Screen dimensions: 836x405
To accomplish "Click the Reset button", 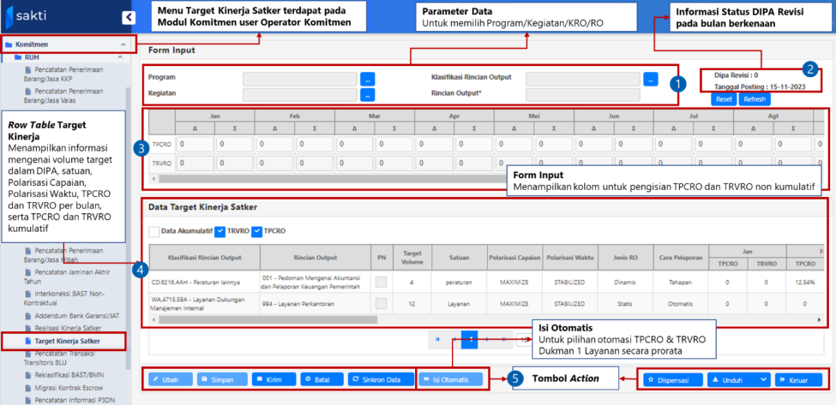I will point(724,99).
